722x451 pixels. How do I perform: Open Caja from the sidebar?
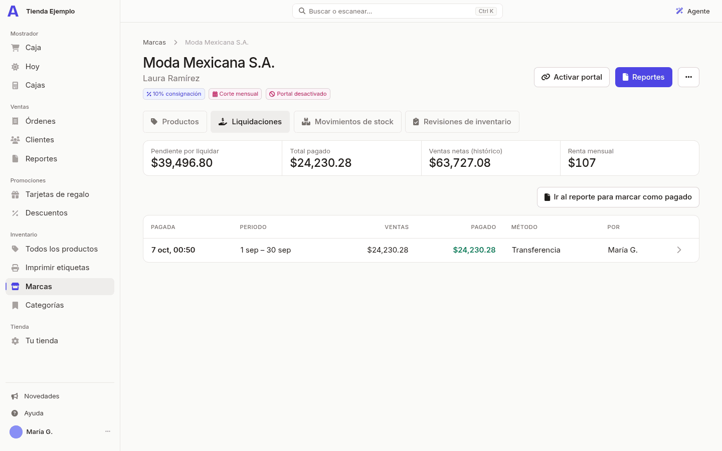[60, 48]
